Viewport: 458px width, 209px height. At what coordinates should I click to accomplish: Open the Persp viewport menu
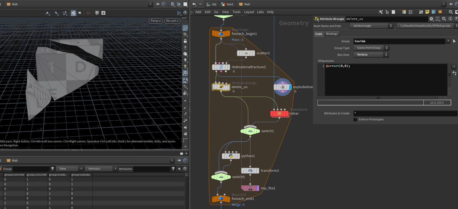click(x=156, y=21)
